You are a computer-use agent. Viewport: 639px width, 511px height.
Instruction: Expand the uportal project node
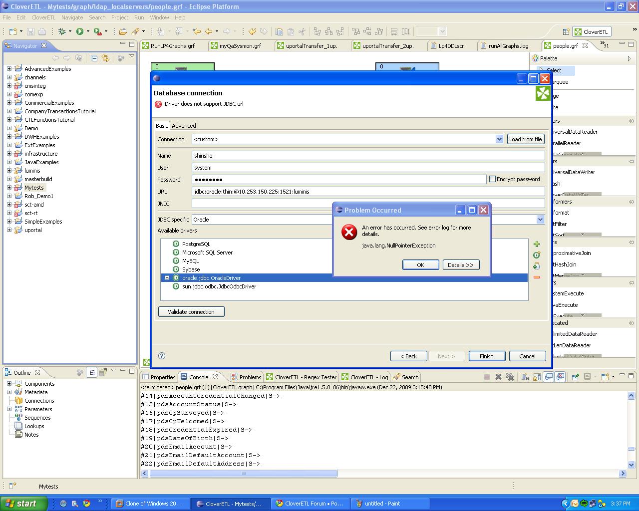pyautogui.click(x=9, y=230)
